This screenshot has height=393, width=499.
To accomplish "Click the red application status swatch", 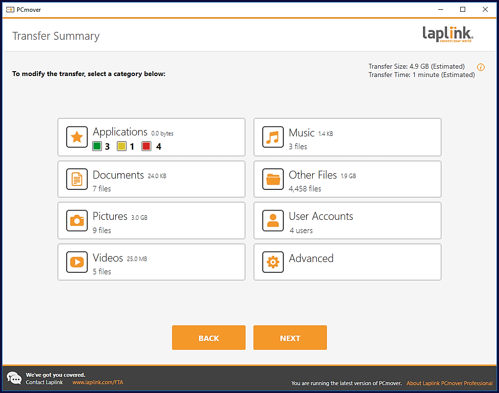I will (147, 146).
